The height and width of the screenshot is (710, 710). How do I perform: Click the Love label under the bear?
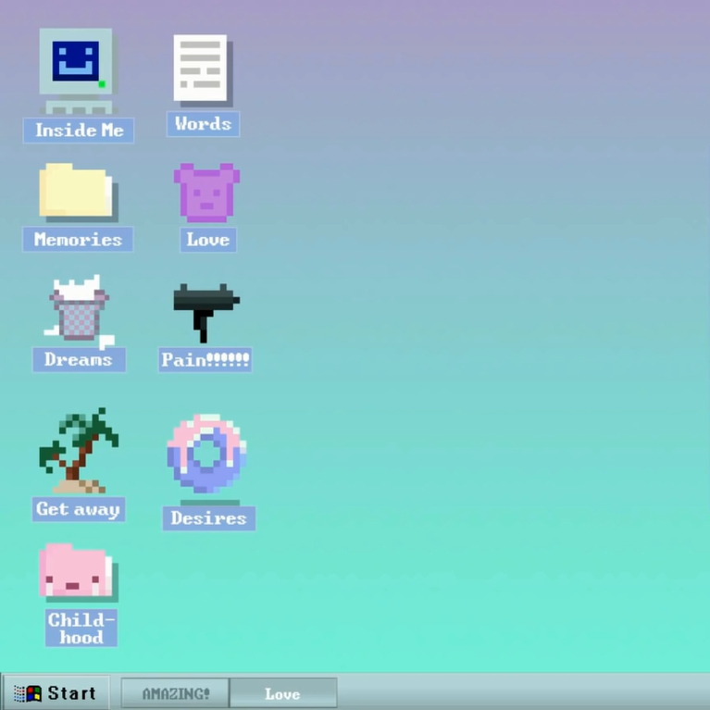[x=208, y=240]
